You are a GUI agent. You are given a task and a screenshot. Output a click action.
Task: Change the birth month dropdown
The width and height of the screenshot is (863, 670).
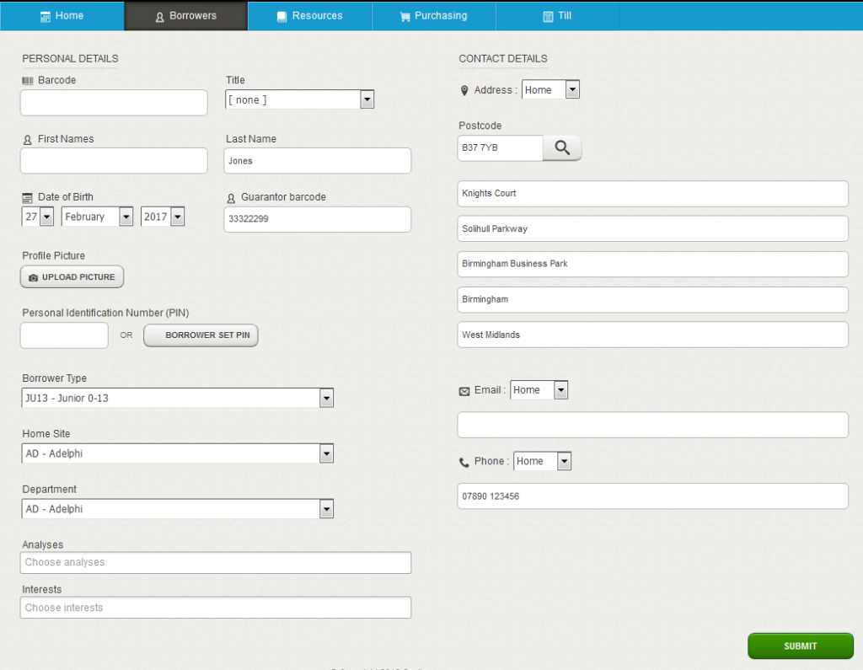(x=97, y=217)
